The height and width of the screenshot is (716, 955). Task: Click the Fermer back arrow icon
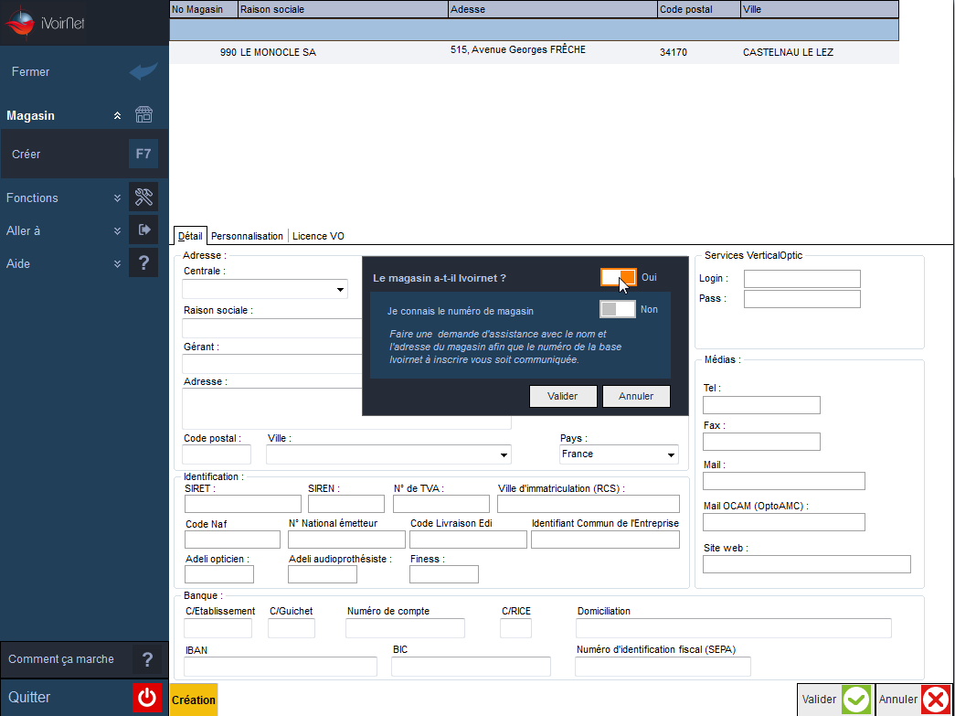(x=143, y=71)
